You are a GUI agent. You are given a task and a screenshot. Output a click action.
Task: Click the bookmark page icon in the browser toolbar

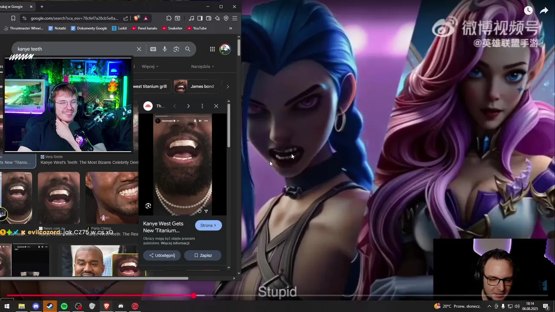point(13,18)
